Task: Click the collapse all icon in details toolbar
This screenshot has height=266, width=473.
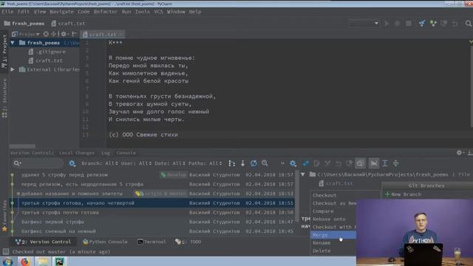Action: point(395,163)
